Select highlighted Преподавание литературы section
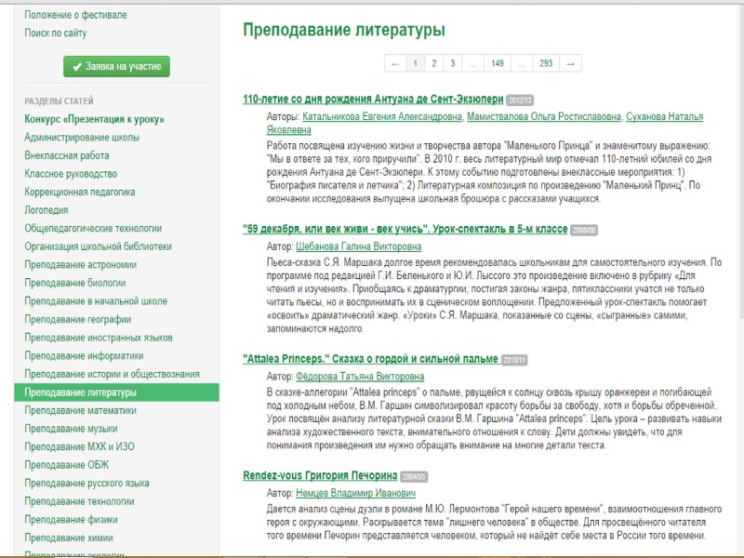 pyautogui.click(x=117, y=392)
